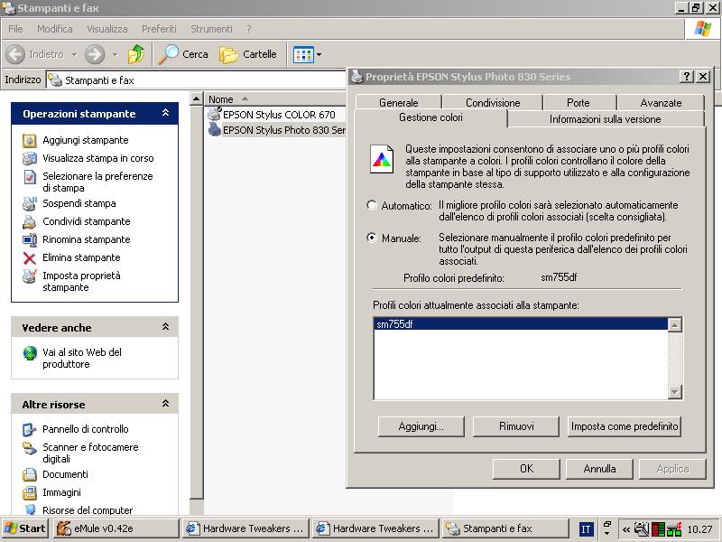Click the Pannello di controllo icon
722x542 pixels.
click(30, 430)
